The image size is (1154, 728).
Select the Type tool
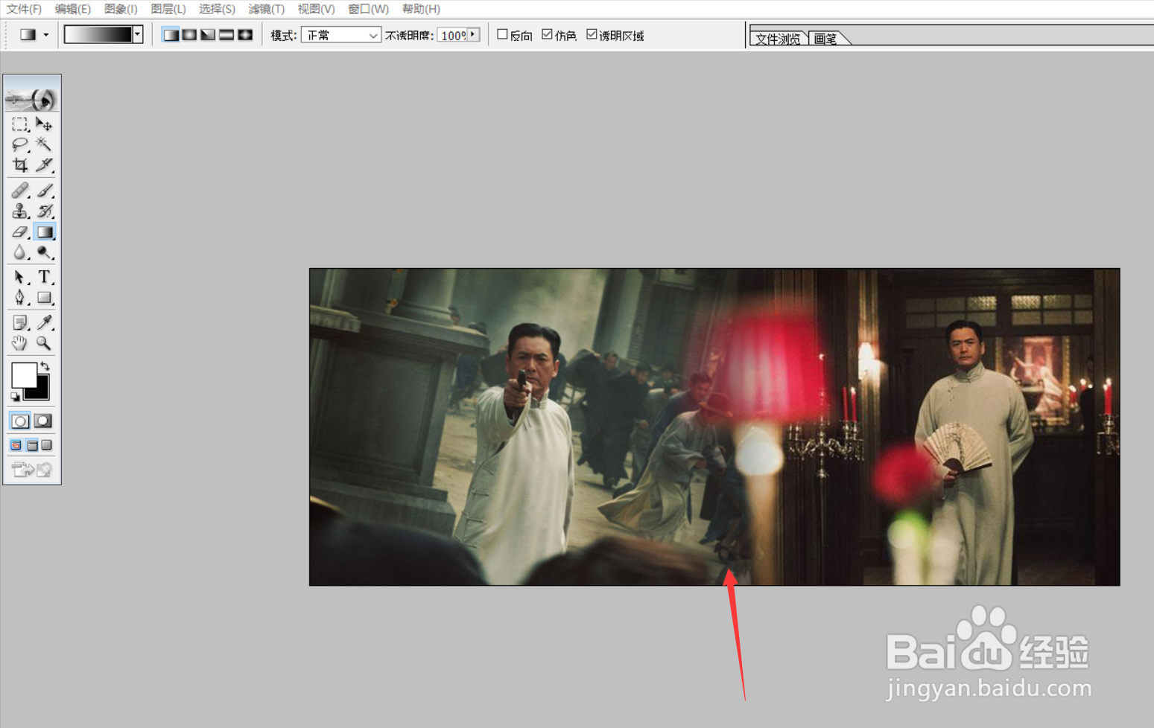tap(44, 277)
